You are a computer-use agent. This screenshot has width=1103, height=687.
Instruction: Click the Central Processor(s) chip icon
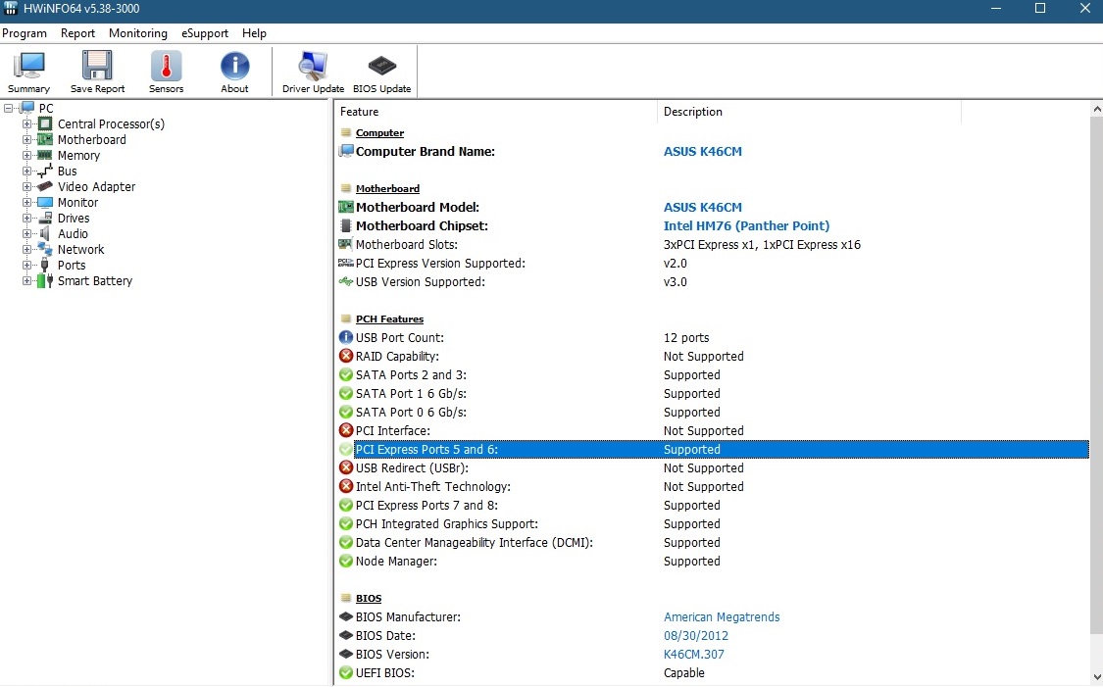(45, 123)
